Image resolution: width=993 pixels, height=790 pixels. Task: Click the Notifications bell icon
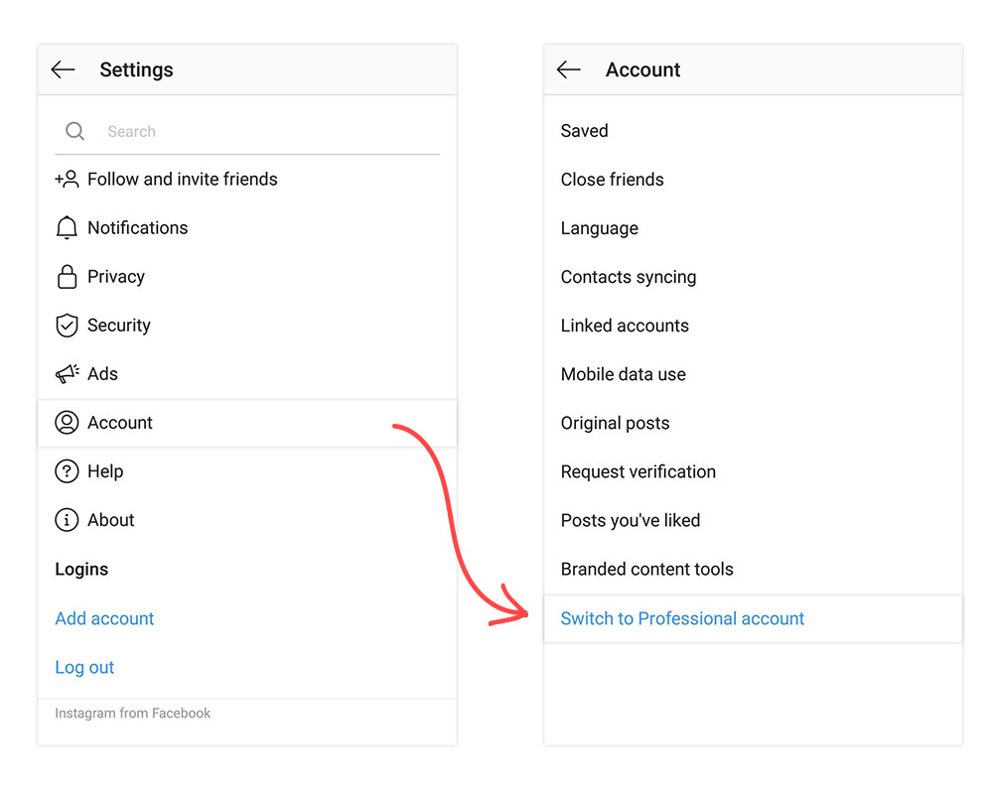point(67,228)
